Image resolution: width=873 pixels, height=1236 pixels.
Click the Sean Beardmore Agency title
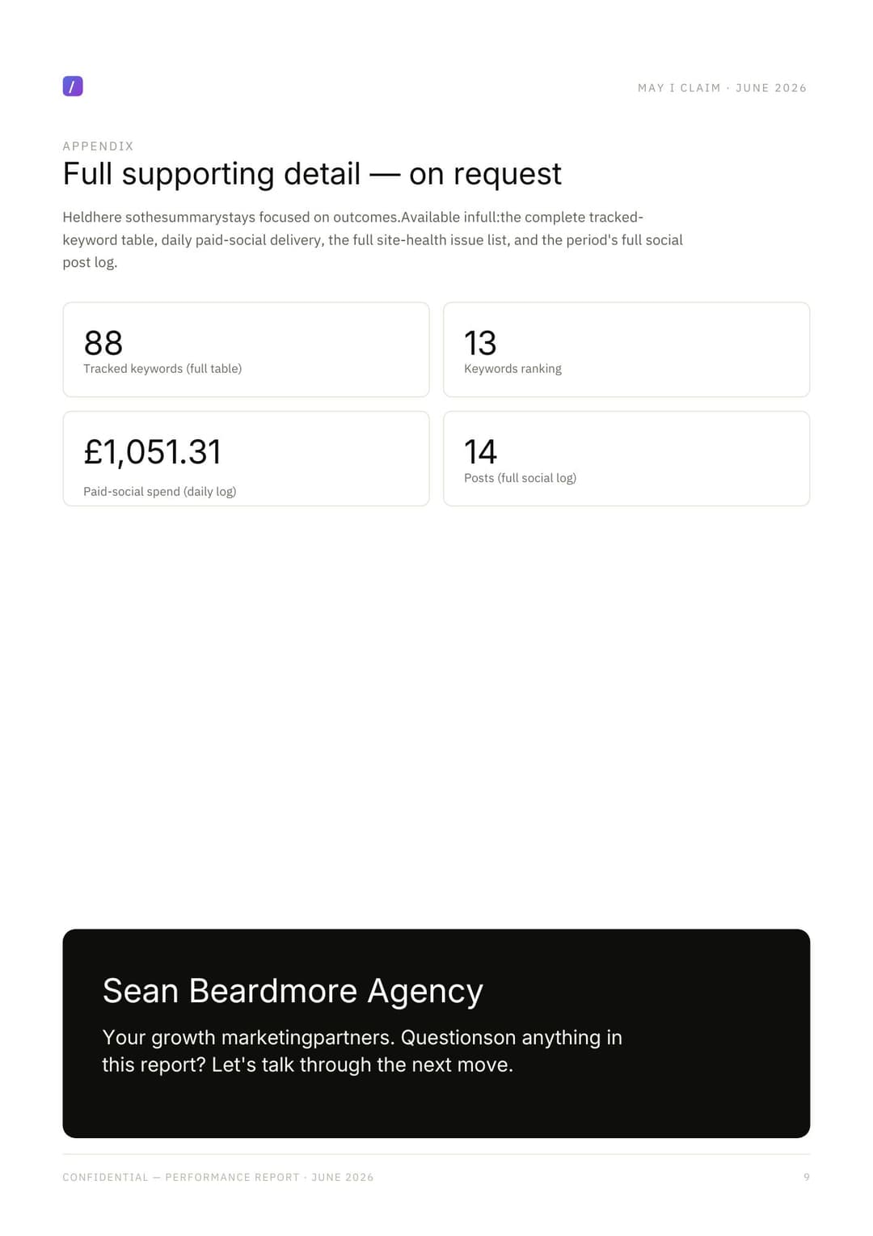[x=293, y=991]
